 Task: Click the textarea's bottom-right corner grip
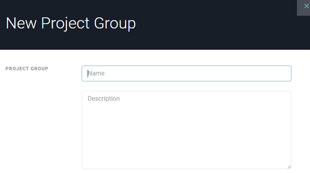point(289,167)
